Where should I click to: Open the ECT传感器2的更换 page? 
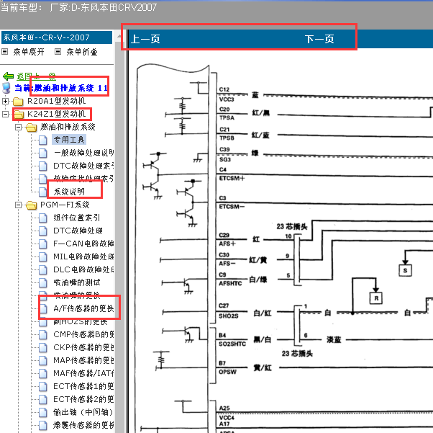(x=83, y=399)
